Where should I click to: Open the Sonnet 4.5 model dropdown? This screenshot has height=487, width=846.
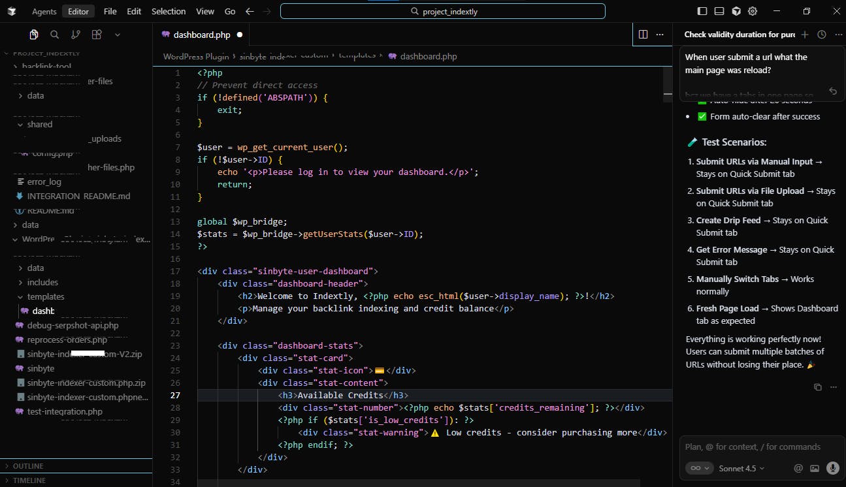[741, 468]
